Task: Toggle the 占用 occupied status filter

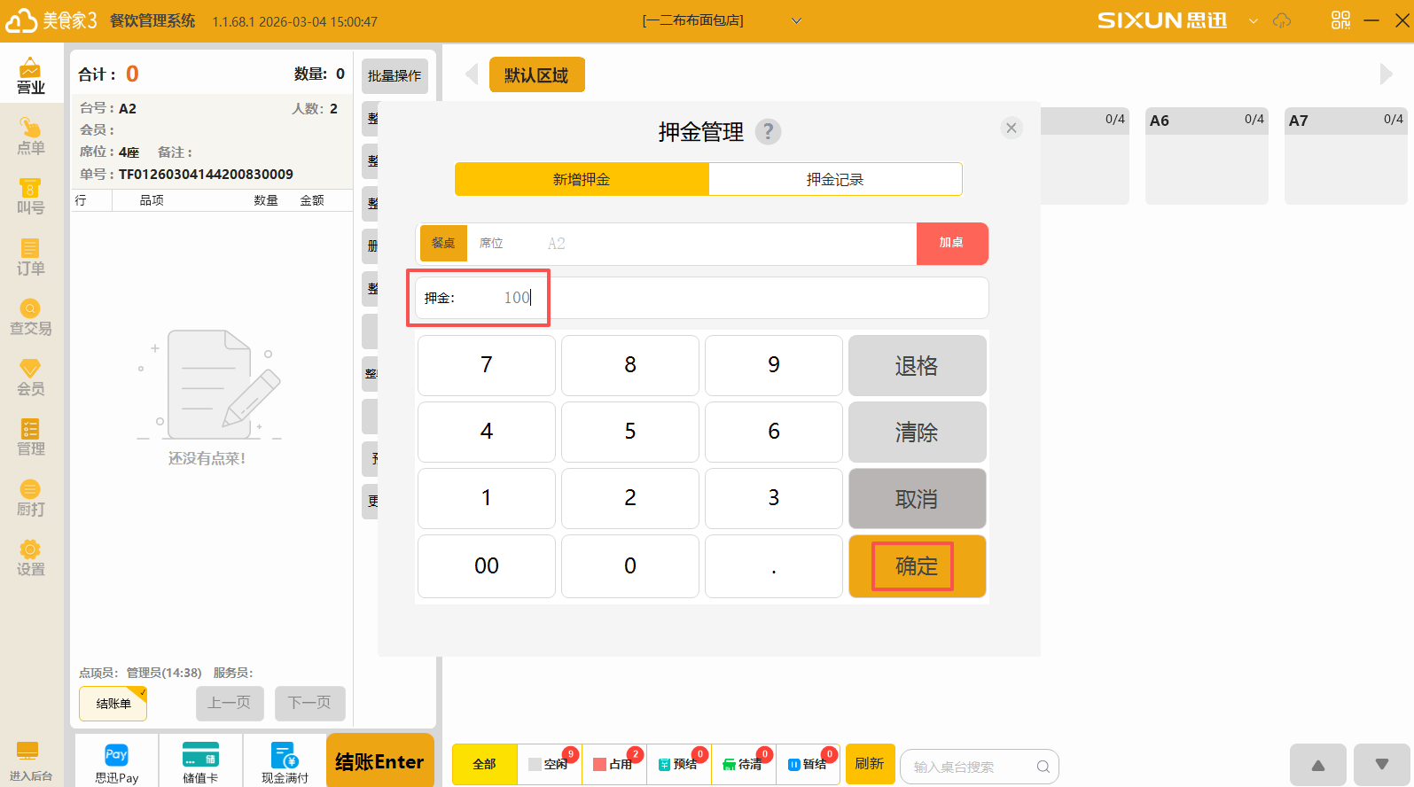Action: (613, 764)
